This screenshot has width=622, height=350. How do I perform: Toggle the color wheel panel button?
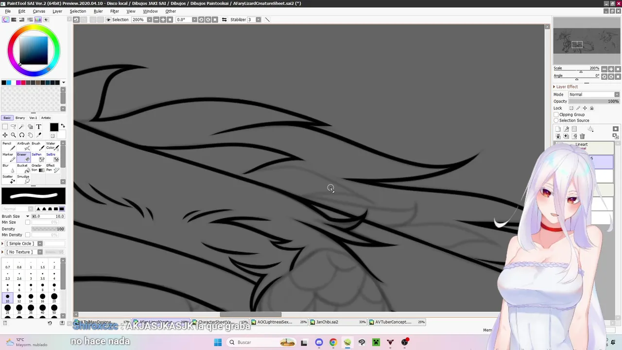click(5, 19)
